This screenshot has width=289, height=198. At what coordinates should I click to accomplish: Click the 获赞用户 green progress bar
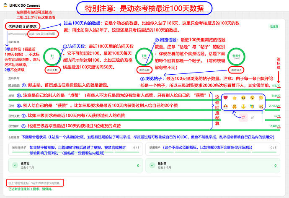pyautogui.click(x=144, y=130)
